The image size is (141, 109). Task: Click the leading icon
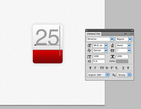coord(113,45)
